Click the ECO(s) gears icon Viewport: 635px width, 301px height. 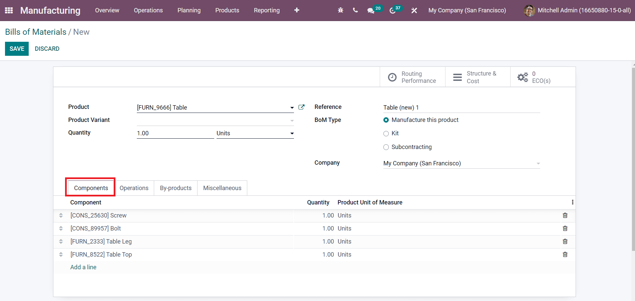pyautogui.click(x=523, y=77)
